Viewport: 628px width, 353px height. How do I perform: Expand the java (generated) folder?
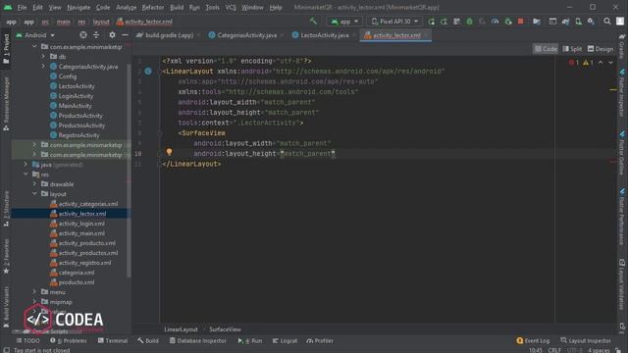[x=26, y=164]
